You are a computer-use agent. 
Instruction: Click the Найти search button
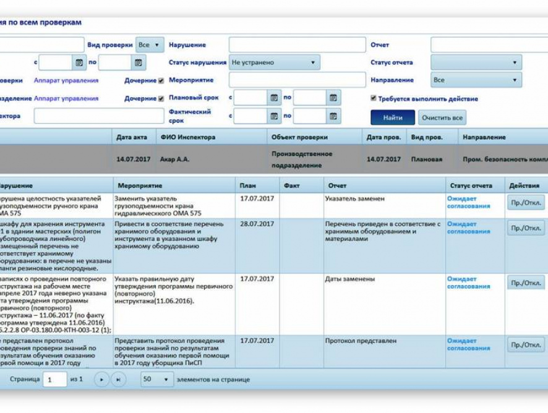point(393,117)
